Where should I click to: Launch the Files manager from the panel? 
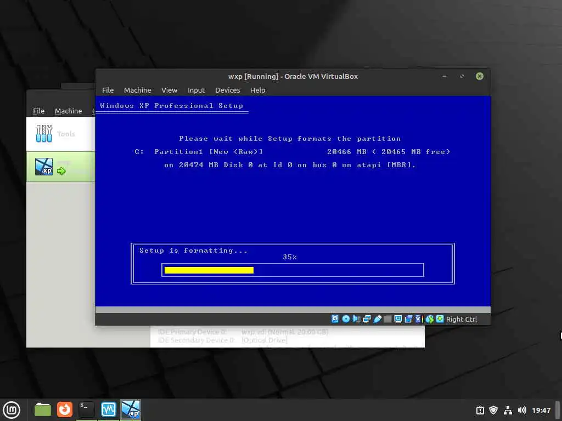(x=43, y=410)
